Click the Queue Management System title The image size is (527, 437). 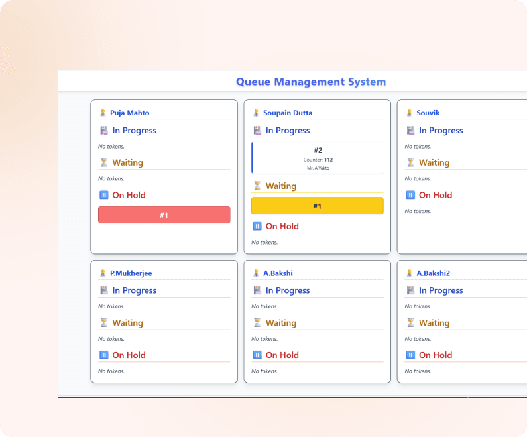coord(311,82)
